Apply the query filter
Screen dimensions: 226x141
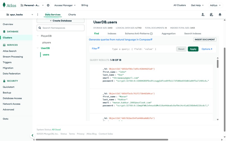tap(193, 49)
